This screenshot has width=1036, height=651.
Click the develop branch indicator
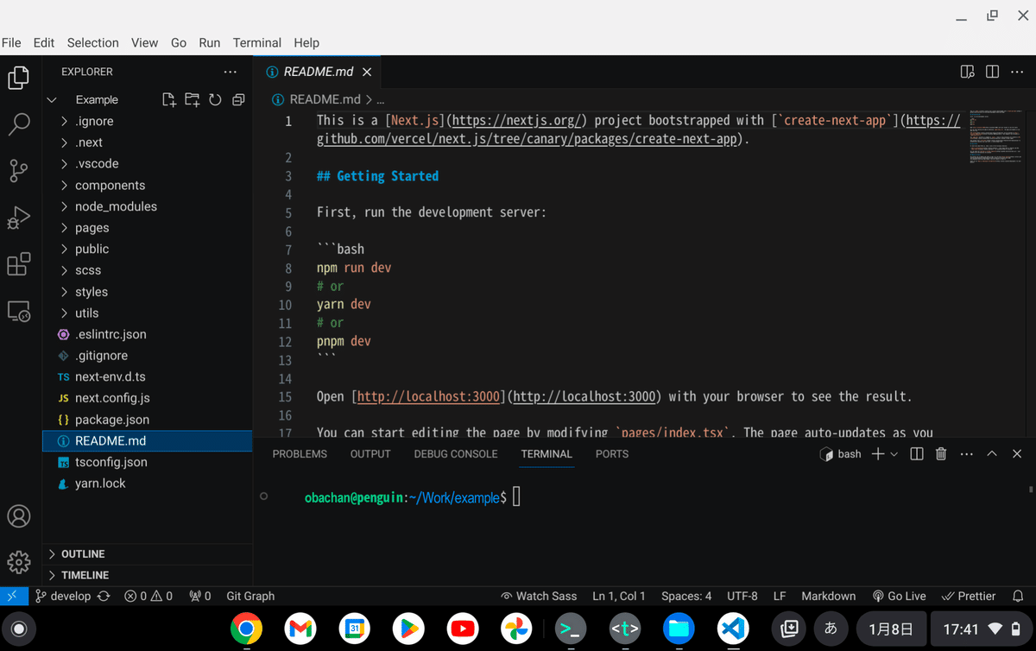(x=63, y=596)
